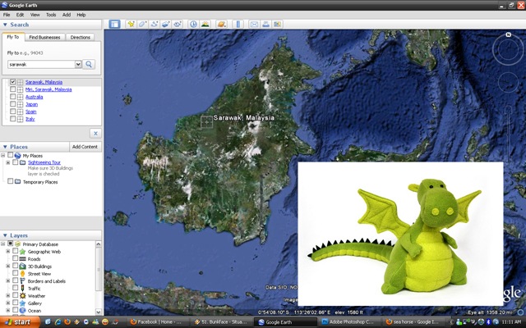Screen dimensions: 526x328
Task: Show historical imagery clock icon
Action: point(193,24)
